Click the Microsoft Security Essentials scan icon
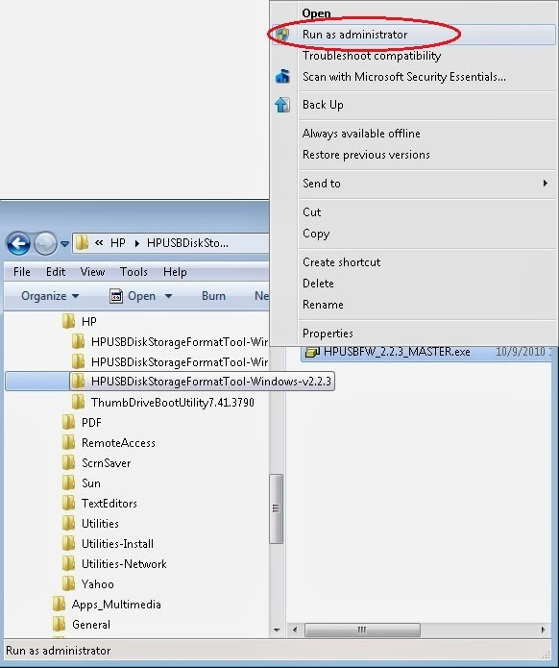This screenshot has height=668, width=559. [x=282, y=77]
